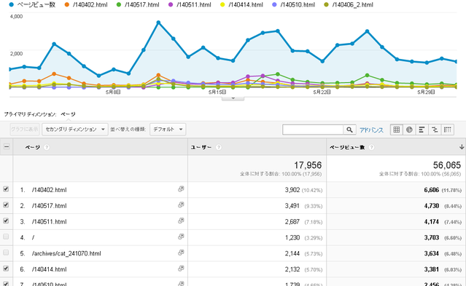Click the green /140517.html legend dot
This screenshot has width=466, height=286.
[119, 4]
